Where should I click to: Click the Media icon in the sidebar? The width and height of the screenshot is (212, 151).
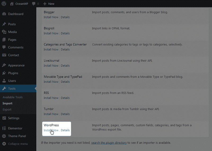click(4, 32)
